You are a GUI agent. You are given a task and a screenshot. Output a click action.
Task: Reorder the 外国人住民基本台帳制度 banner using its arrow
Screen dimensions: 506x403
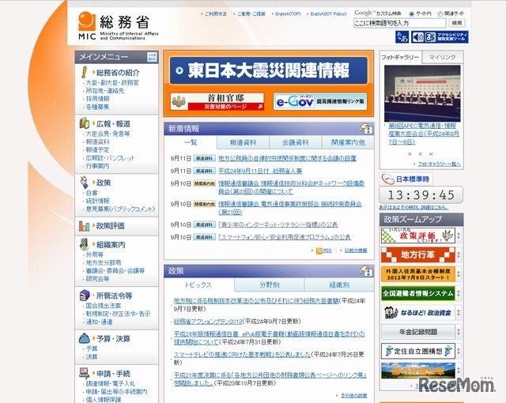pos(459,274)
